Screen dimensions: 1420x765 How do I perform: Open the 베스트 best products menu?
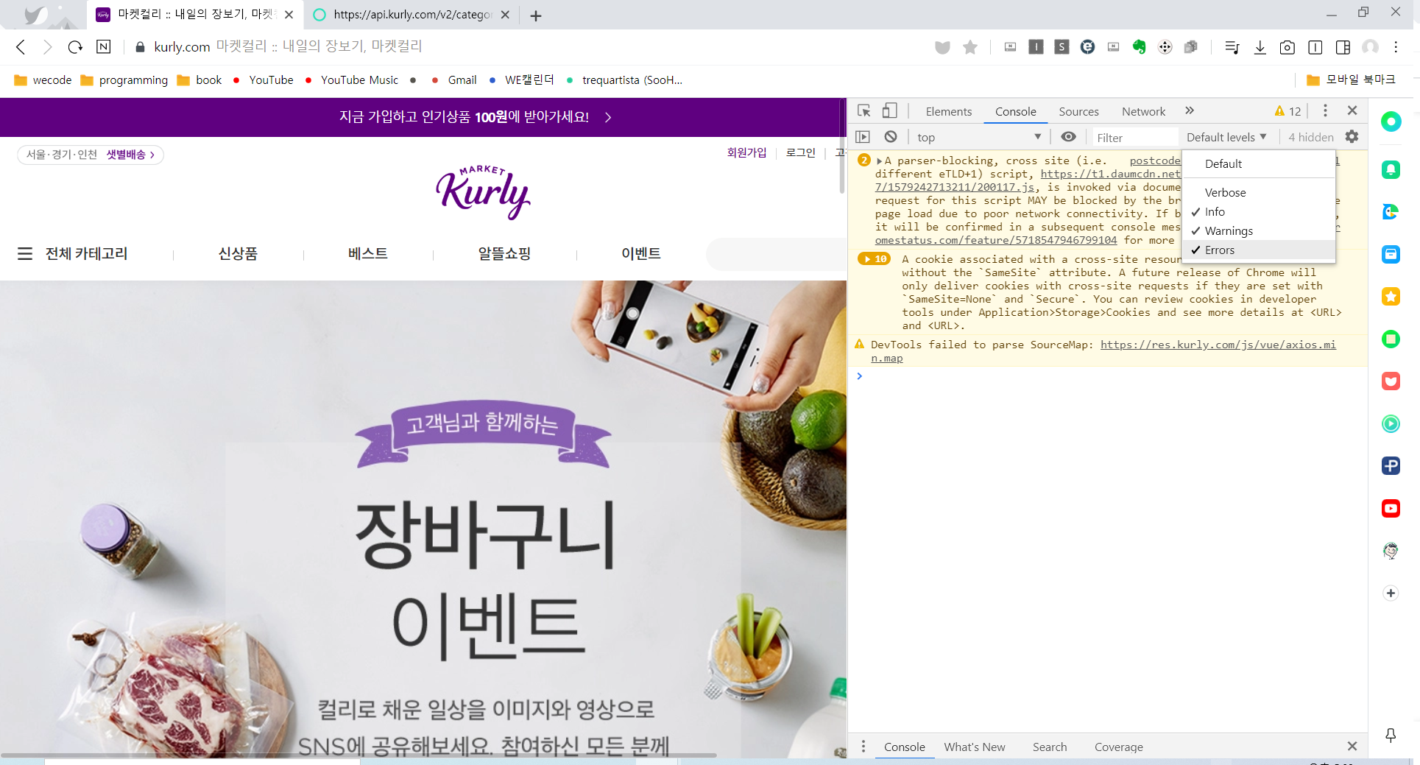[367, 253]
